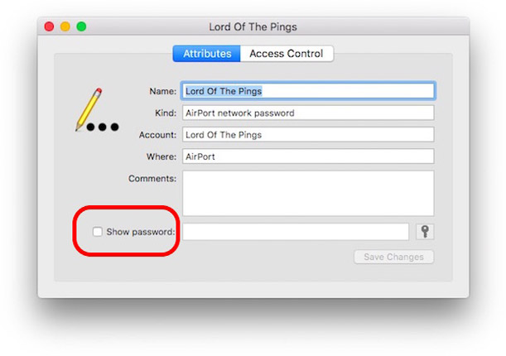Screen dimensions: 506x356
Task: Focus the Kind field showing AirPort network password
Action: pyautogui.click(x=308, y=113)
